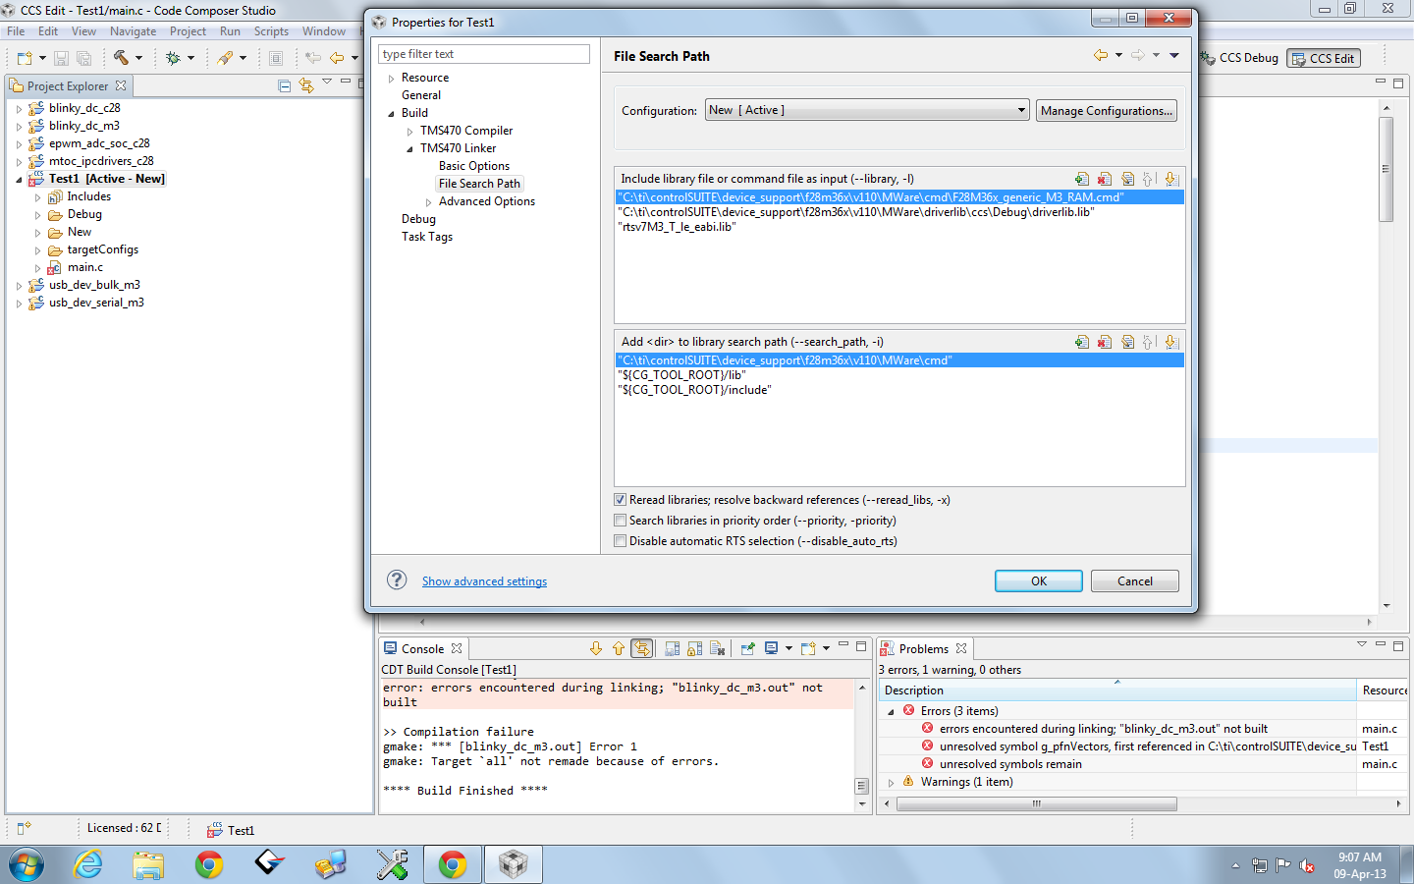Screen dimensions: 1414x884
Task: Open Internet Explorer from the taskbar
Action: [x=88, y=864]
